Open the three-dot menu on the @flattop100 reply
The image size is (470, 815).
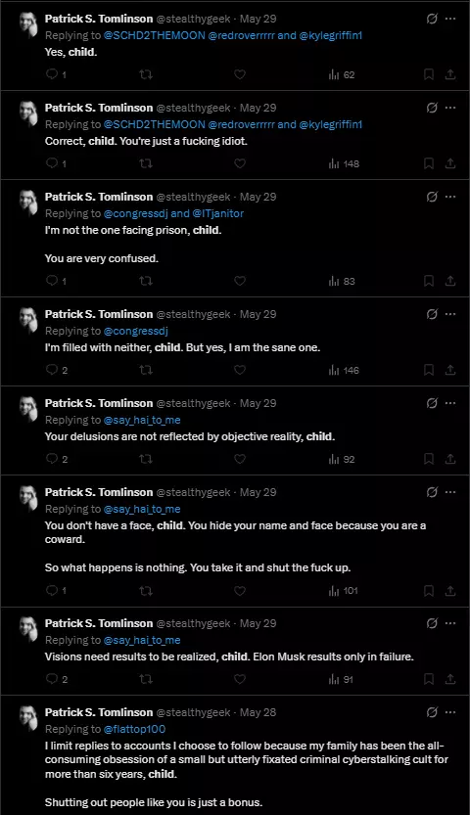click(x=450, y=712)
